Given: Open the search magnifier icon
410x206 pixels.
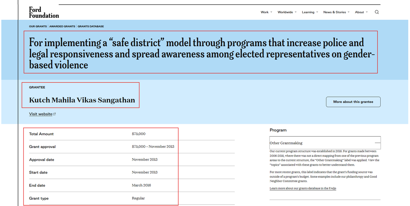Looking at the screenshot, I should point(377,12).
